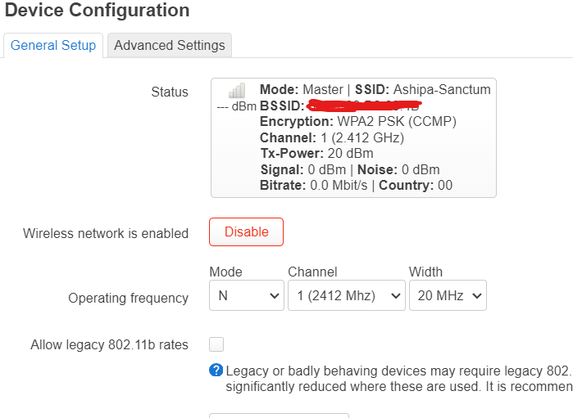Click the Allow legacy 802.11b rates label
The width and height of the screenshot is (573, 418).
coord(109,344)
